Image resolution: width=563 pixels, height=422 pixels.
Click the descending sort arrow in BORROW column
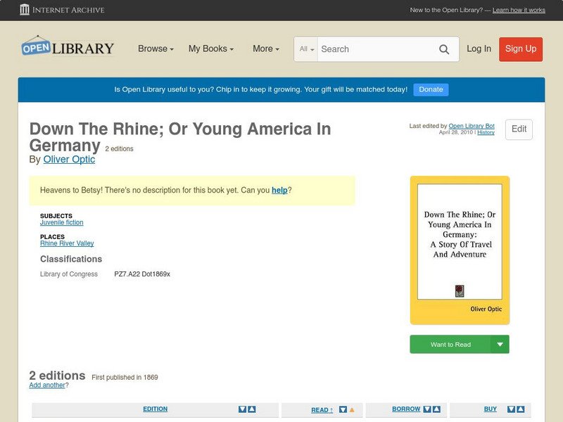point(426,409)
